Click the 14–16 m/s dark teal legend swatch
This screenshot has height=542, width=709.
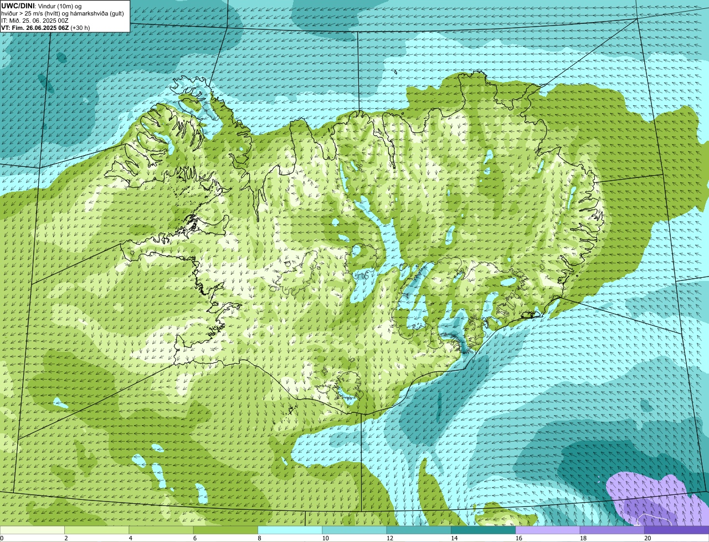click(484, 530)
